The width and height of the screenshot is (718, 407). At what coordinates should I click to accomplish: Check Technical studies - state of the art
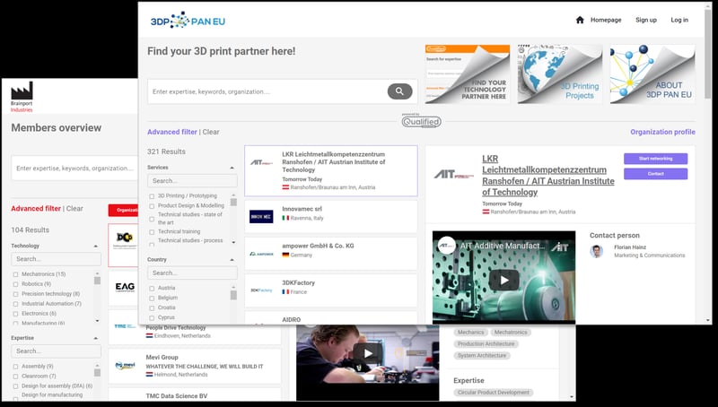pyautogui.click(x=152, y=219)
